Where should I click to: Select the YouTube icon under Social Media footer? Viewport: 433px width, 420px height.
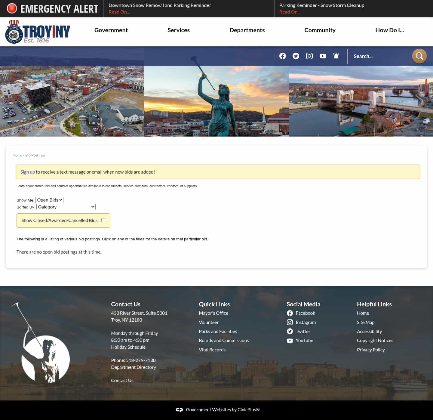point(290,341)
